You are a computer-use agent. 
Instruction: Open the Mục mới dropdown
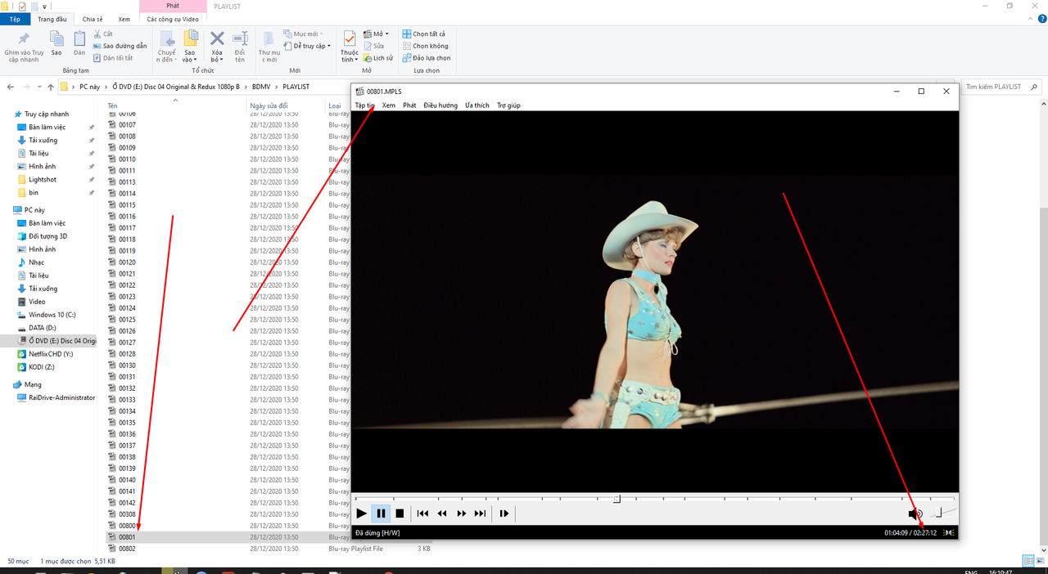[304, 34]
